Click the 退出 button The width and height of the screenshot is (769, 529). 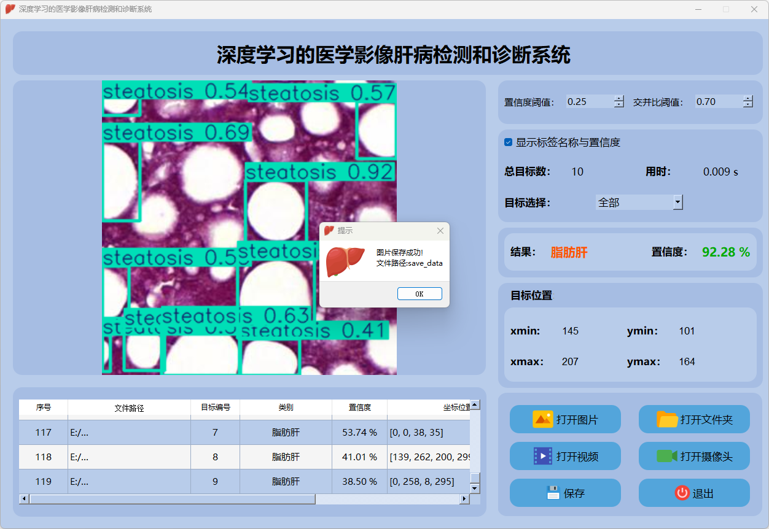coord(694,493)
